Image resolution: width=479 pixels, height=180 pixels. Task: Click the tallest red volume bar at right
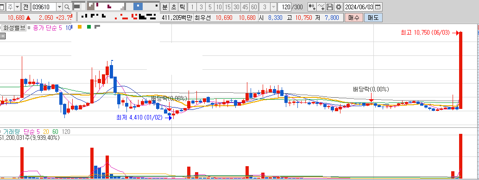point(460,156)
